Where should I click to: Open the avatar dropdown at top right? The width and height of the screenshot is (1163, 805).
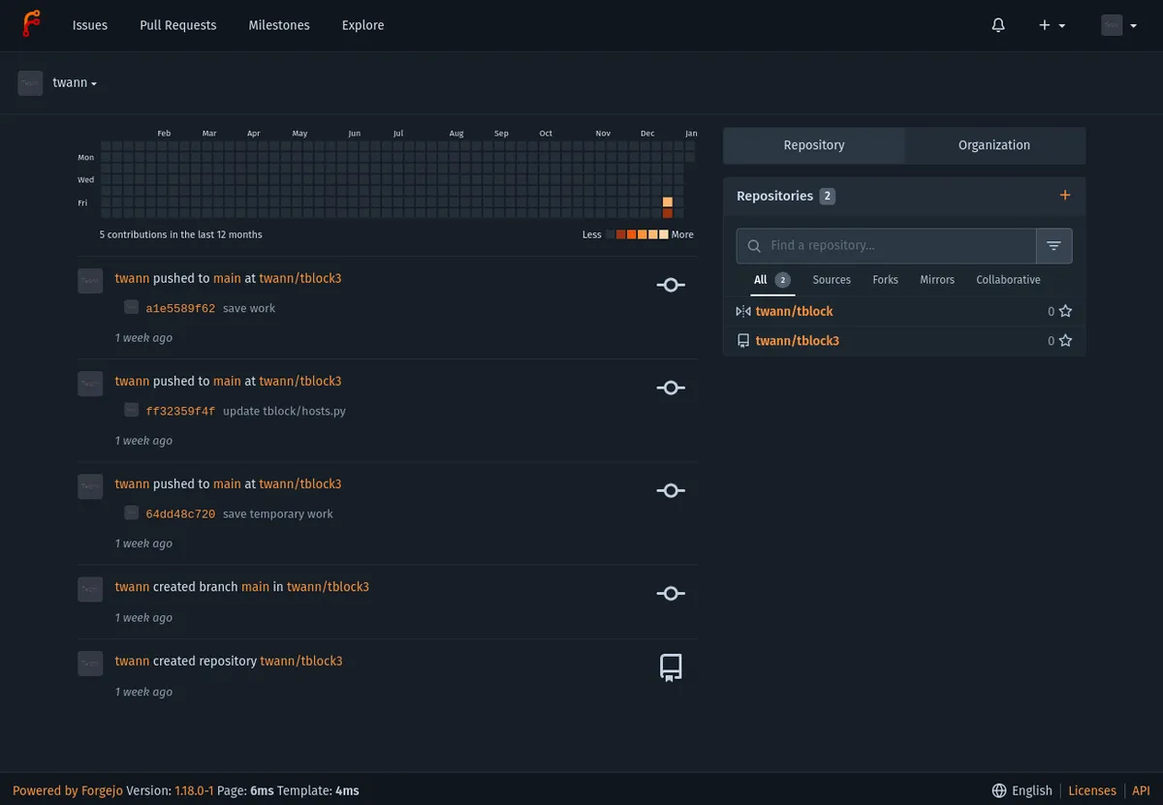point(1118,25)
